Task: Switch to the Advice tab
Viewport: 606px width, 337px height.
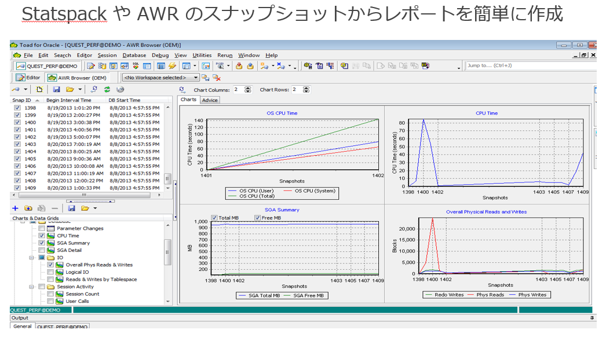Action: (x=210, y=100)
